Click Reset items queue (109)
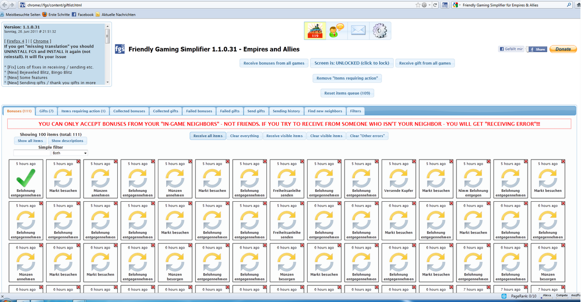Viewport: 581px width, 302px height. pos(347,93)
